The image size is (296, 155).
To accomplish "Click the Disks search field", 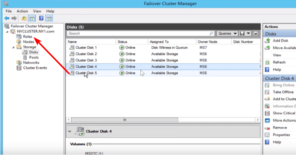I will click(x=141, y=34).
